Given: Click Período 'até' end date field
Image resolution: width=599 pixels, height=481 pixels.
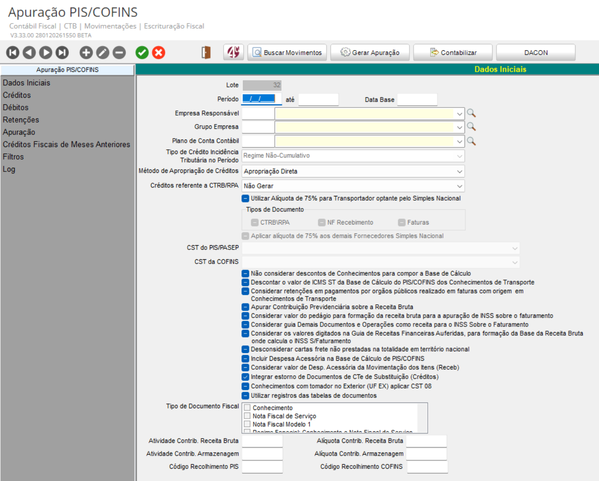Looking at the screenshot, I should point(318,100).
